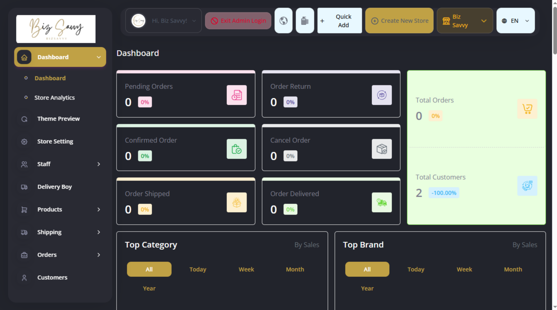
Task: Open the EN language dropdown
Action: [x=515, y=21]
